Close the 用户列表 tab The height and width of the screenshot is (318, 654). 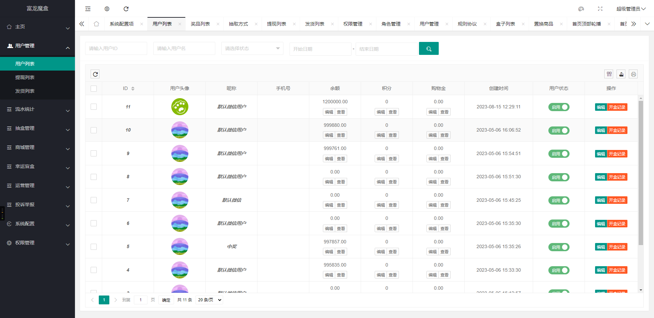click(x=180, y=24)
